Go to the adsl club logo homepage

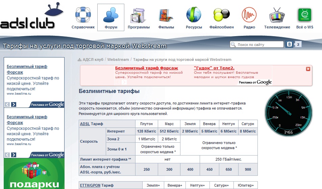32,16
